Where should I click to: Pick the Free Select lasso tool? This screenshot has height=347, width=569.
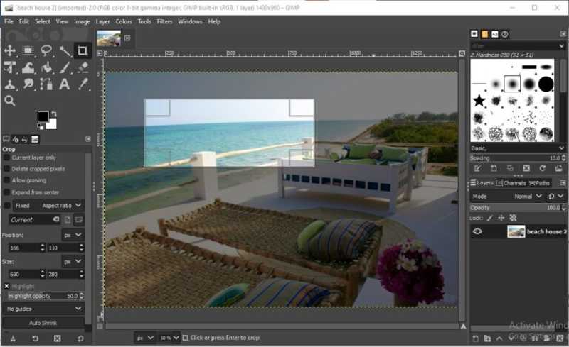(x=47, y=50)
